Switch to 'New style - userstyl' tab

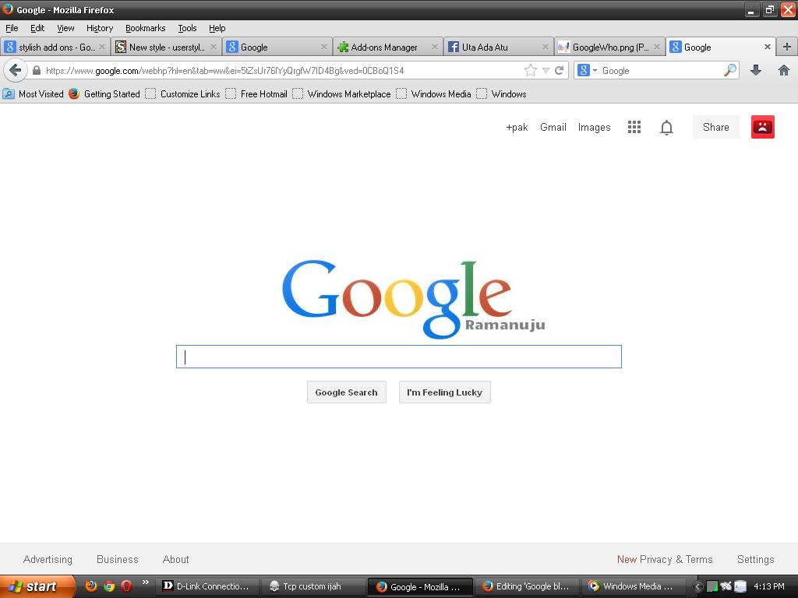tap(166, 47)
